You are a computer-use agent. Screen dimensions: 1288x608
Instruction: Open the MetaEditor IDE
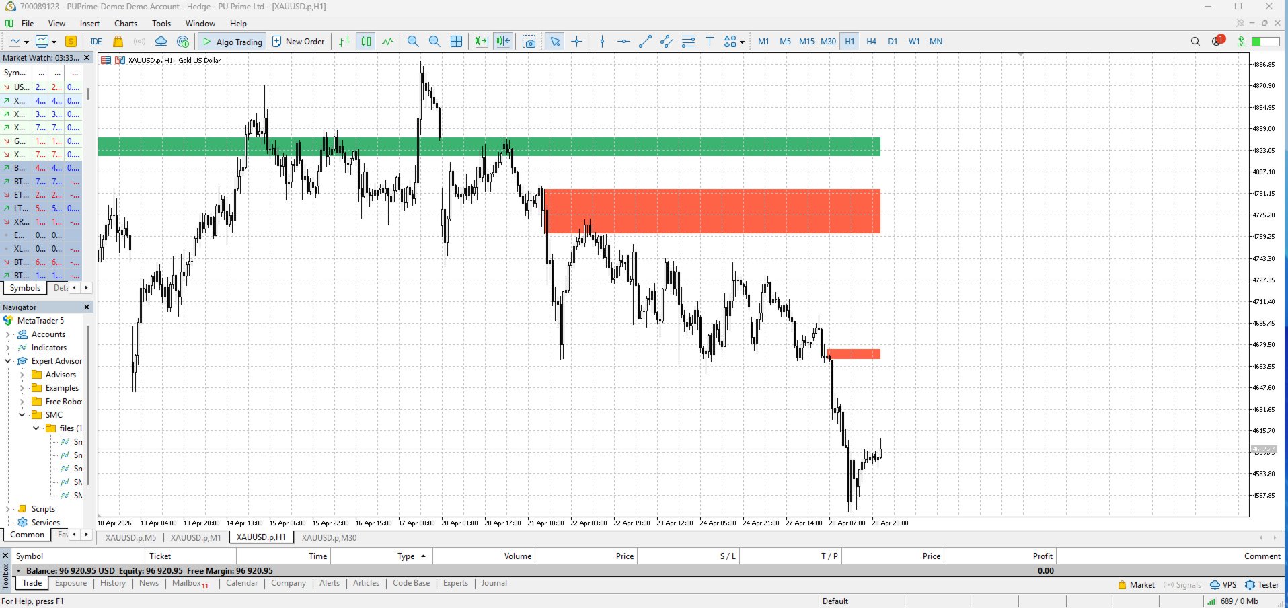(x=96, y=42)
